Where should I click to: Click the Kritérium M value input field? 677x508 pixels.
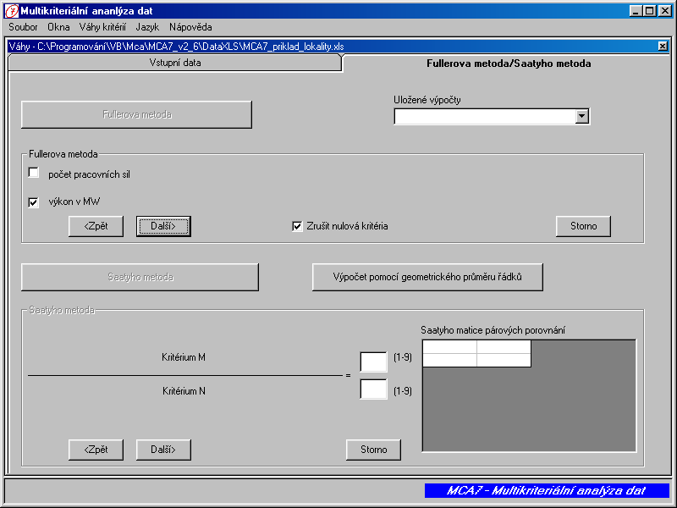[x=373, y=362]
